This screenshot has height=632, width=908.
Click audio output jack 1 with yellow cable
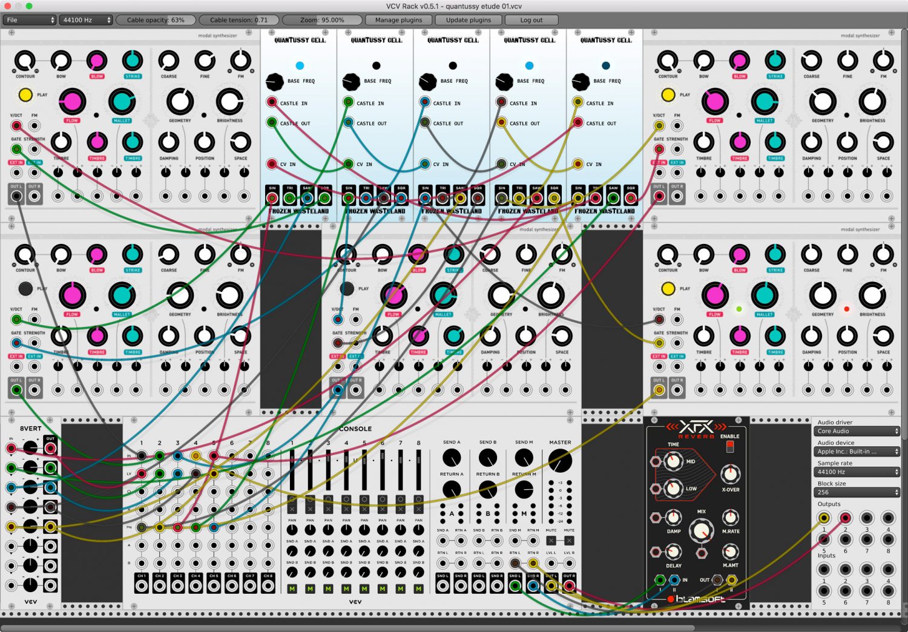[824, 518]
